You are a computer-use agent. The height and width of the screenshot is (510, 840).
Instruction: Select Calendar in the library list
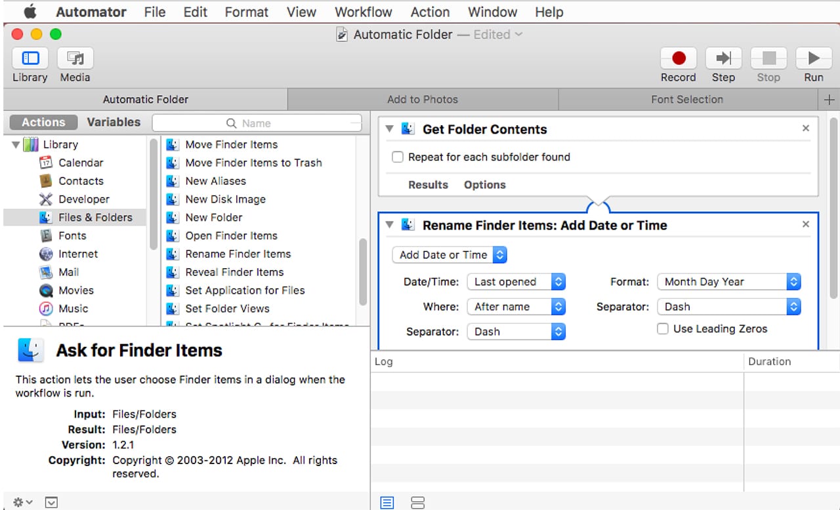pos(81,163)
